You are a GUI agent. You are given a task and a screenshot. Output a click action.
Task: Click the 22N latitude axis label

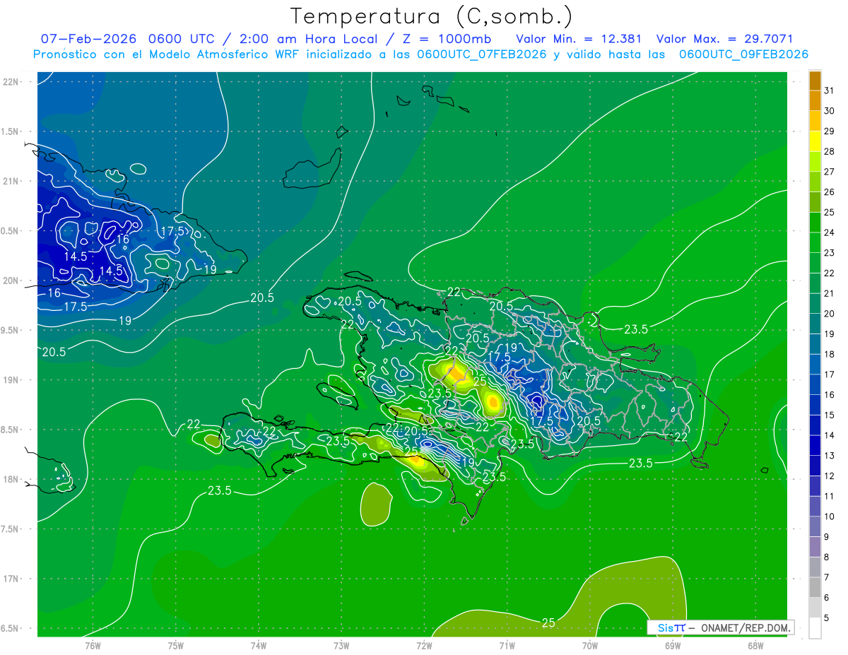[x=13, y=82]
